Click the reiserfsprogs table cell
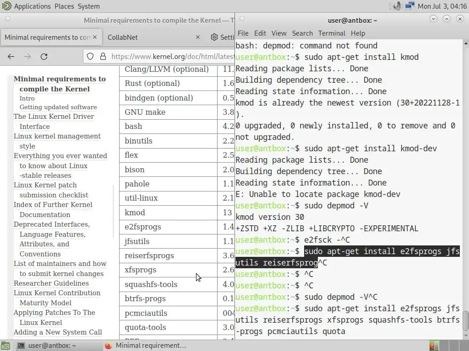 coord(168,256)
